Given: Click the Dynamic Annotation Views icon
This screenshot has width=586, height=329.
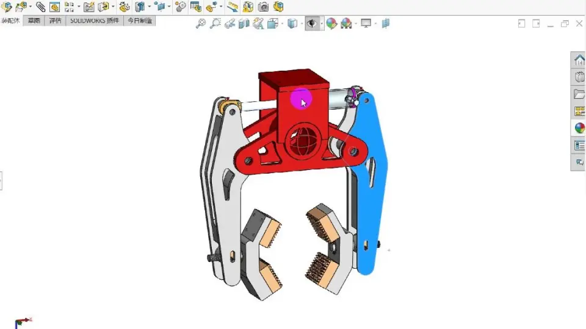Looking at the screenshot, I should pos(258,24).
